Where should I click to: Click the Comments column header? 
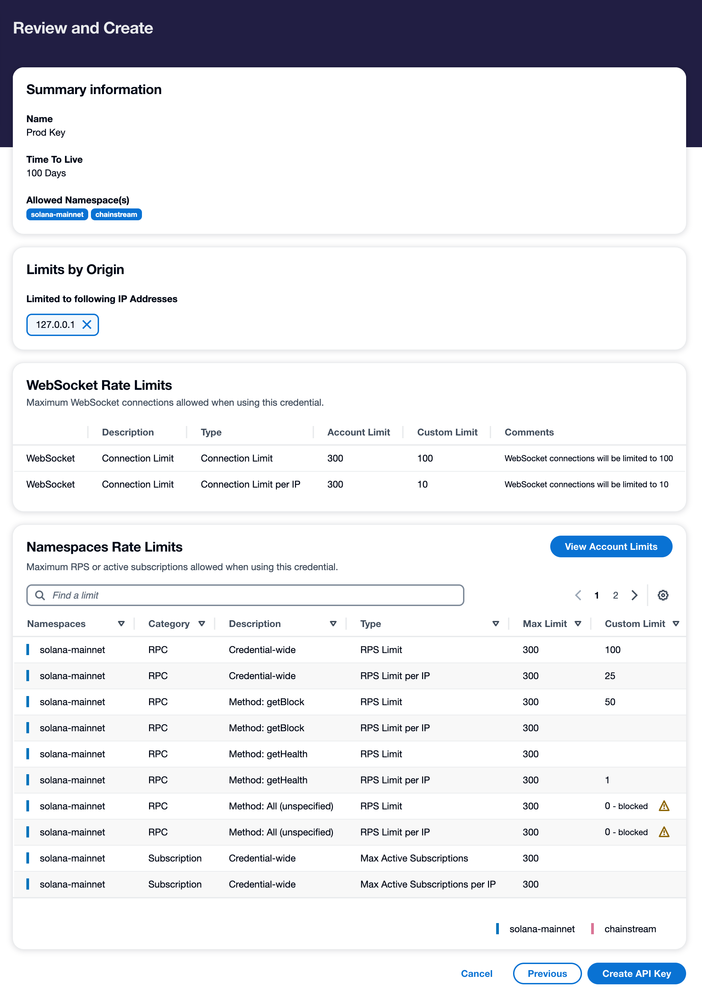pos(529,432)
